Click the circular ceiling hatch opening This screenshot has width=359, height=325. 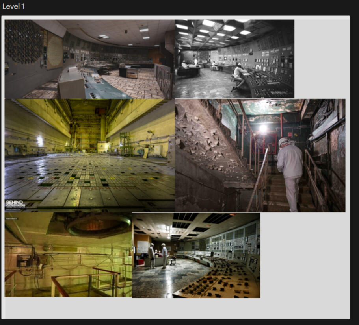tap(98, 224)
